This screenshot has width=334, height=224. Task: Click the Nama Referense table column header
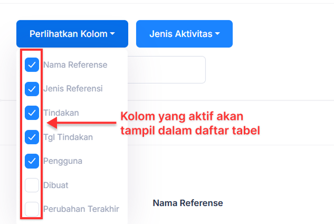pos(188,203)
